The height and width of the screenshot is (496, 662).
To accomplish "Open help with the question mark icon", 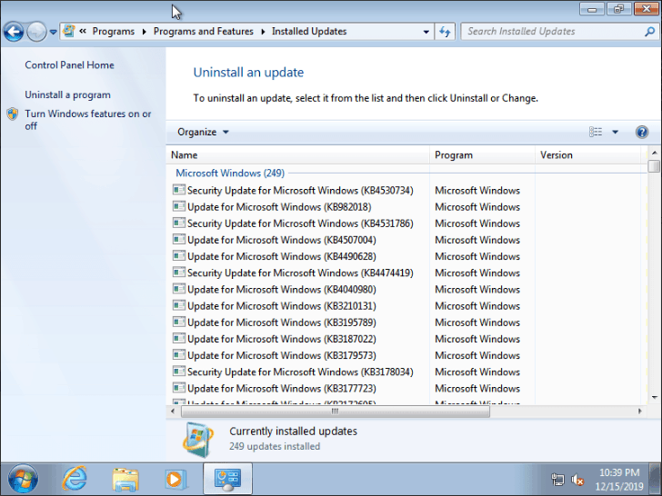I will tap(642, 132).
